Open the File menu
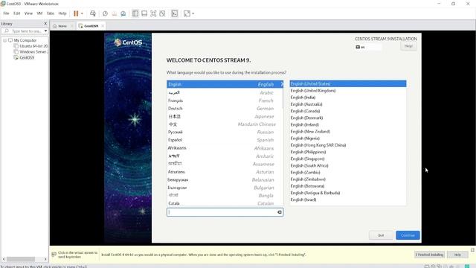 (x=6, y=13)
